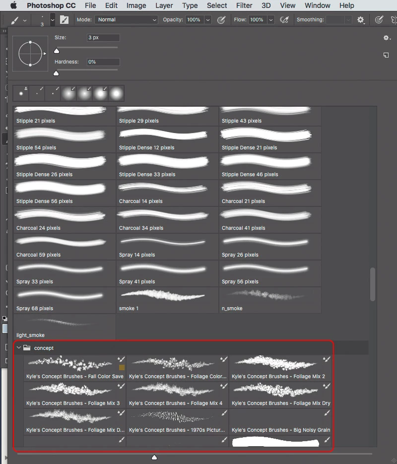
Task: Open the Layer menu
Action: click(x=164, y=5)
